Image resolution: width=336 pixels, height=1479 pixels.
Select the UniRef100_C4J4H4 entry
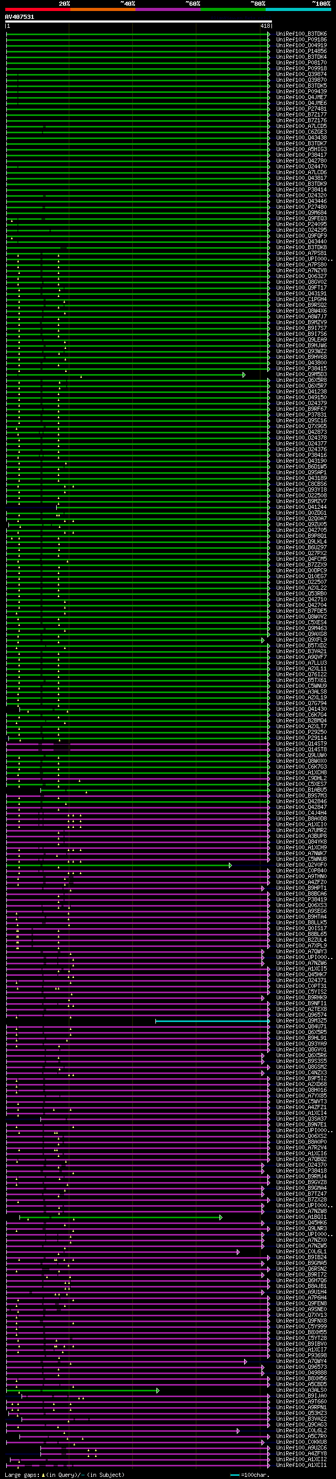pyautogui.click(x=301, y=813)
